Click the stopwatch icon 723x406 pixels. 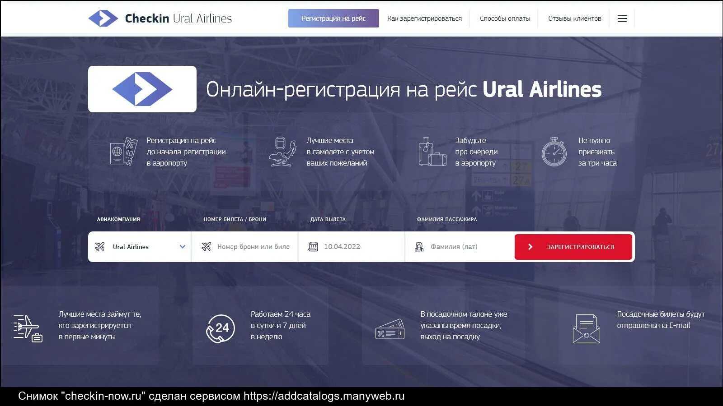coord(554,152)
